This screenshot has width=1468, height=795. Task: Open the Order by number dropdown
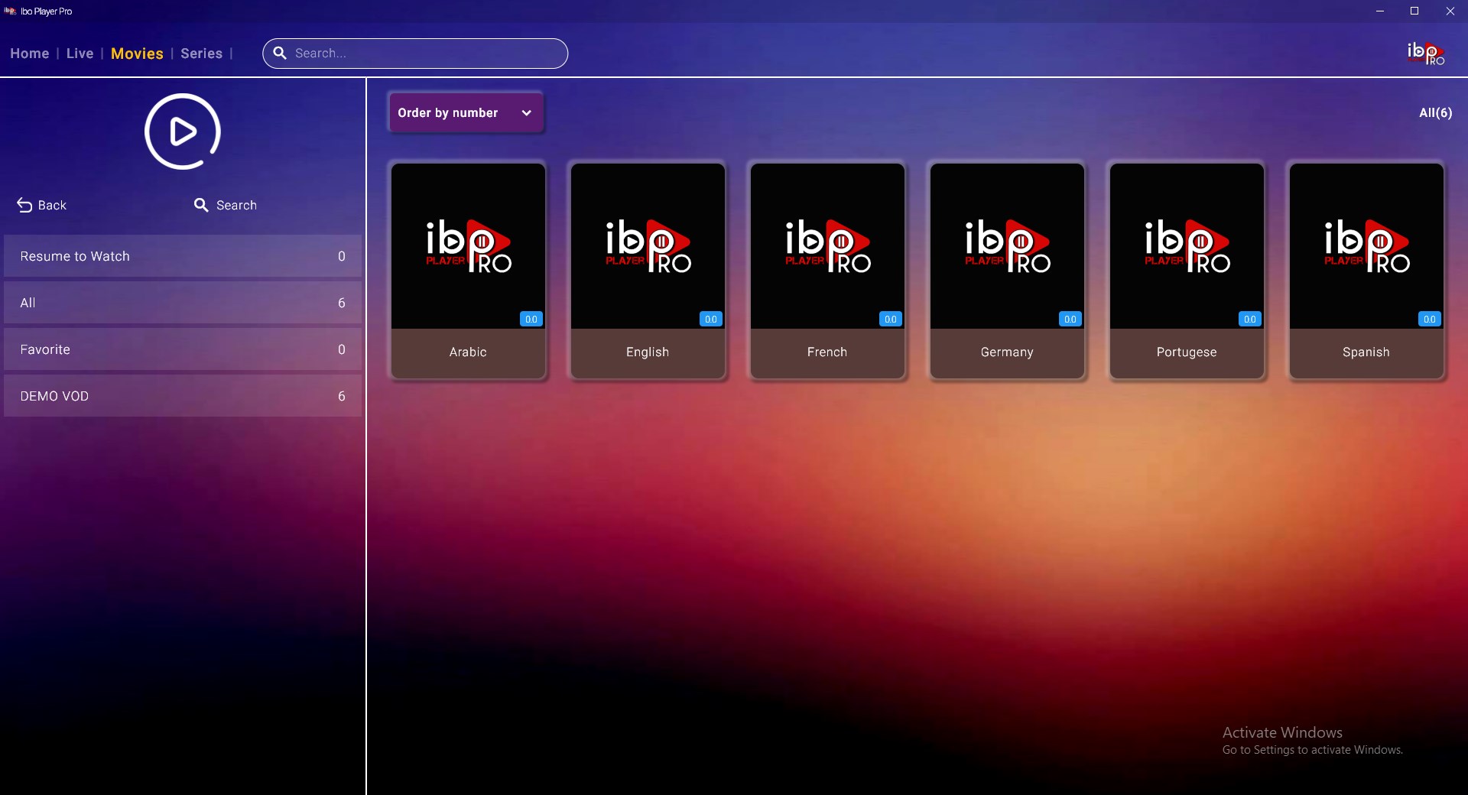coord(465,112)
